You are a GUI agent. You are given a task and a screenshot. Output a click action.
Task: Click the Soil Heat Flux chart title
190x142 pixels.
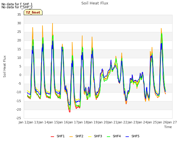(95, 3)
